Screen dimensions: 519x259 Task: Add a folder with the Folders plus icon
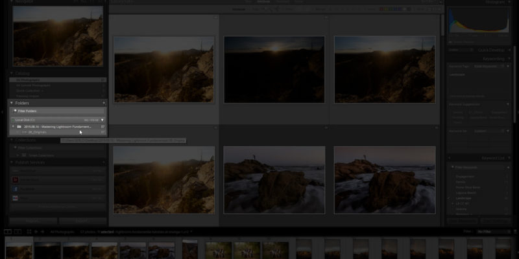point(104,103)
